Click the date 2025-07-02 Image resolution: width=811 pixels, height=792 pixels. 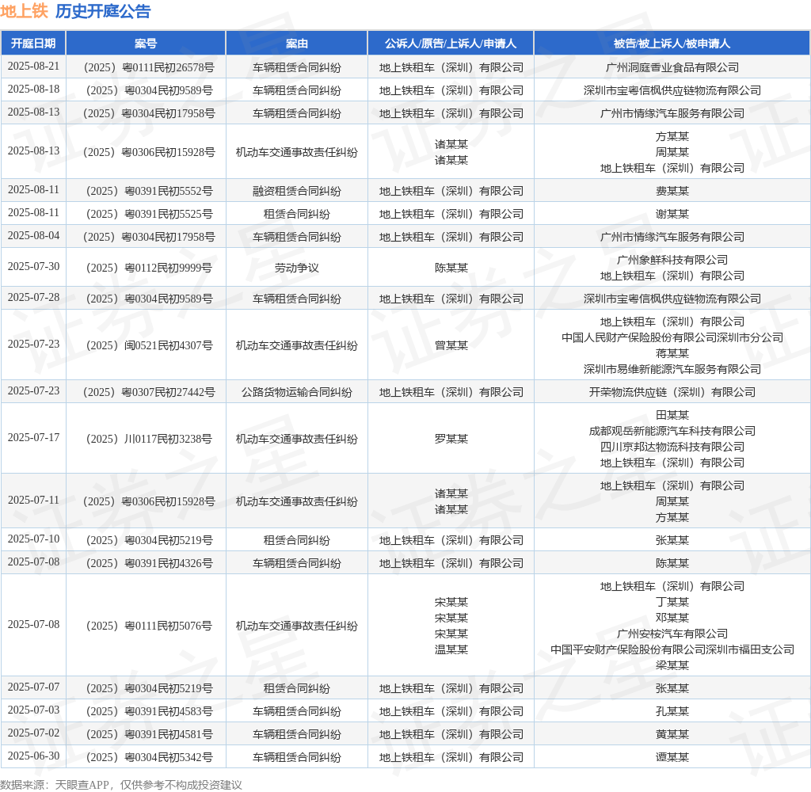33,733
